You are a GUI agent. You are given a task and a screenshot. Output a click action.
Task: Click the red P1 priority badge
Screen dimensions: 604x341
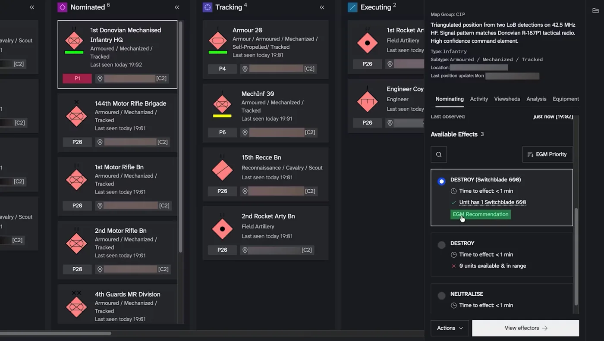pos(77,78)
